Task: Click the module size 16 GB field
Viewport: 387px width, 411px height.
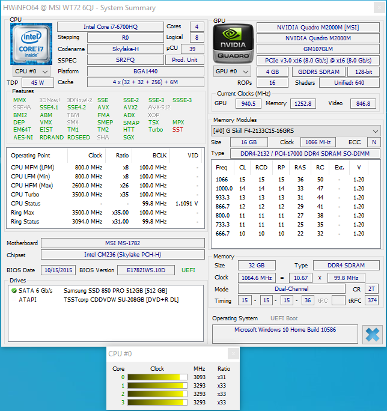Action: tap(249, 142)
